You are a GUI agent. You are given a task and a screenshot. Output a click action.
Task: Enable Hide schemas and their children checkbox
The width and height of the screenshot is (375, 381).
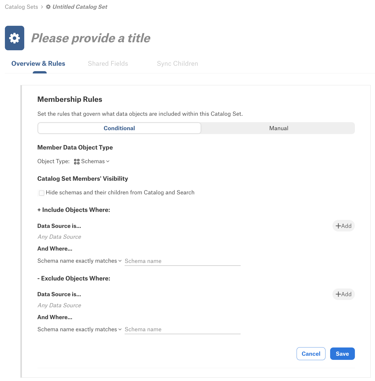pos(42,193)
